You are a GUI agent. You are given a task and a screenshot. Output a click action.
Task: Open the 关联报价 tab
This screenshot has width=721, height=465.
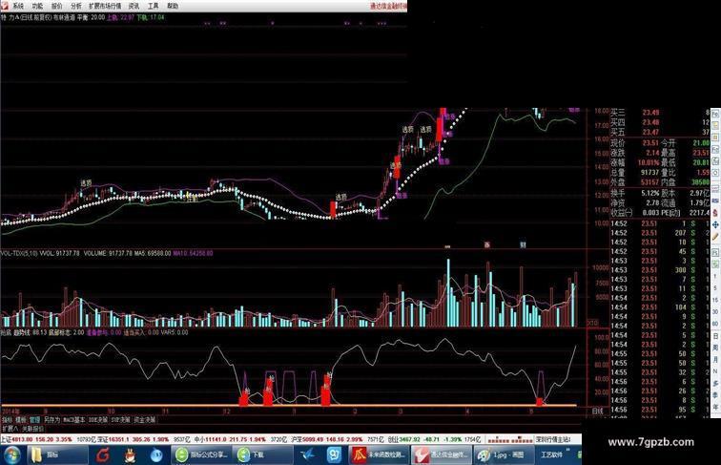[32, 429]
